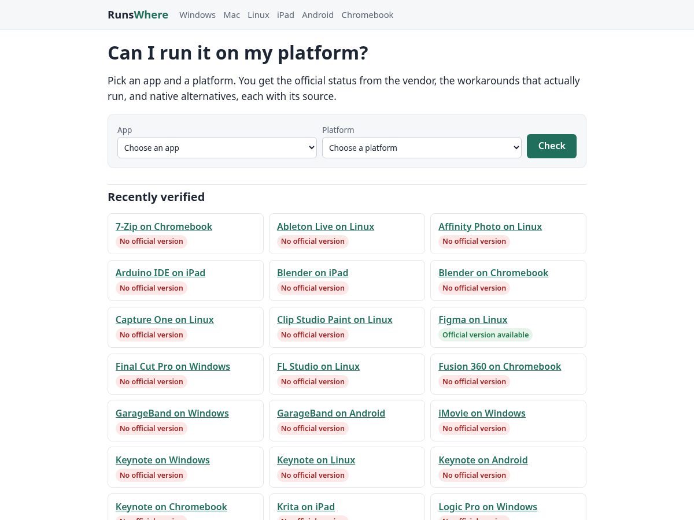Click the 'App' field label
694x520 pixels.
click(124, 130)
